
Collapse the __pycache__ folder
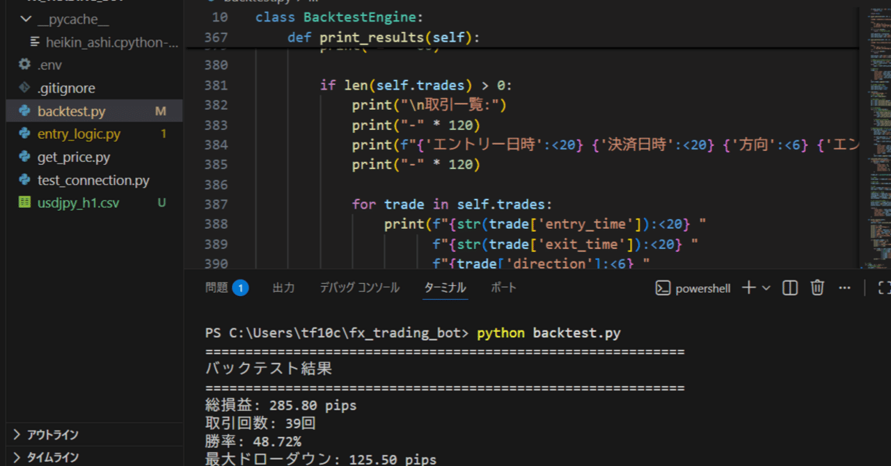[x=25, y=19]
